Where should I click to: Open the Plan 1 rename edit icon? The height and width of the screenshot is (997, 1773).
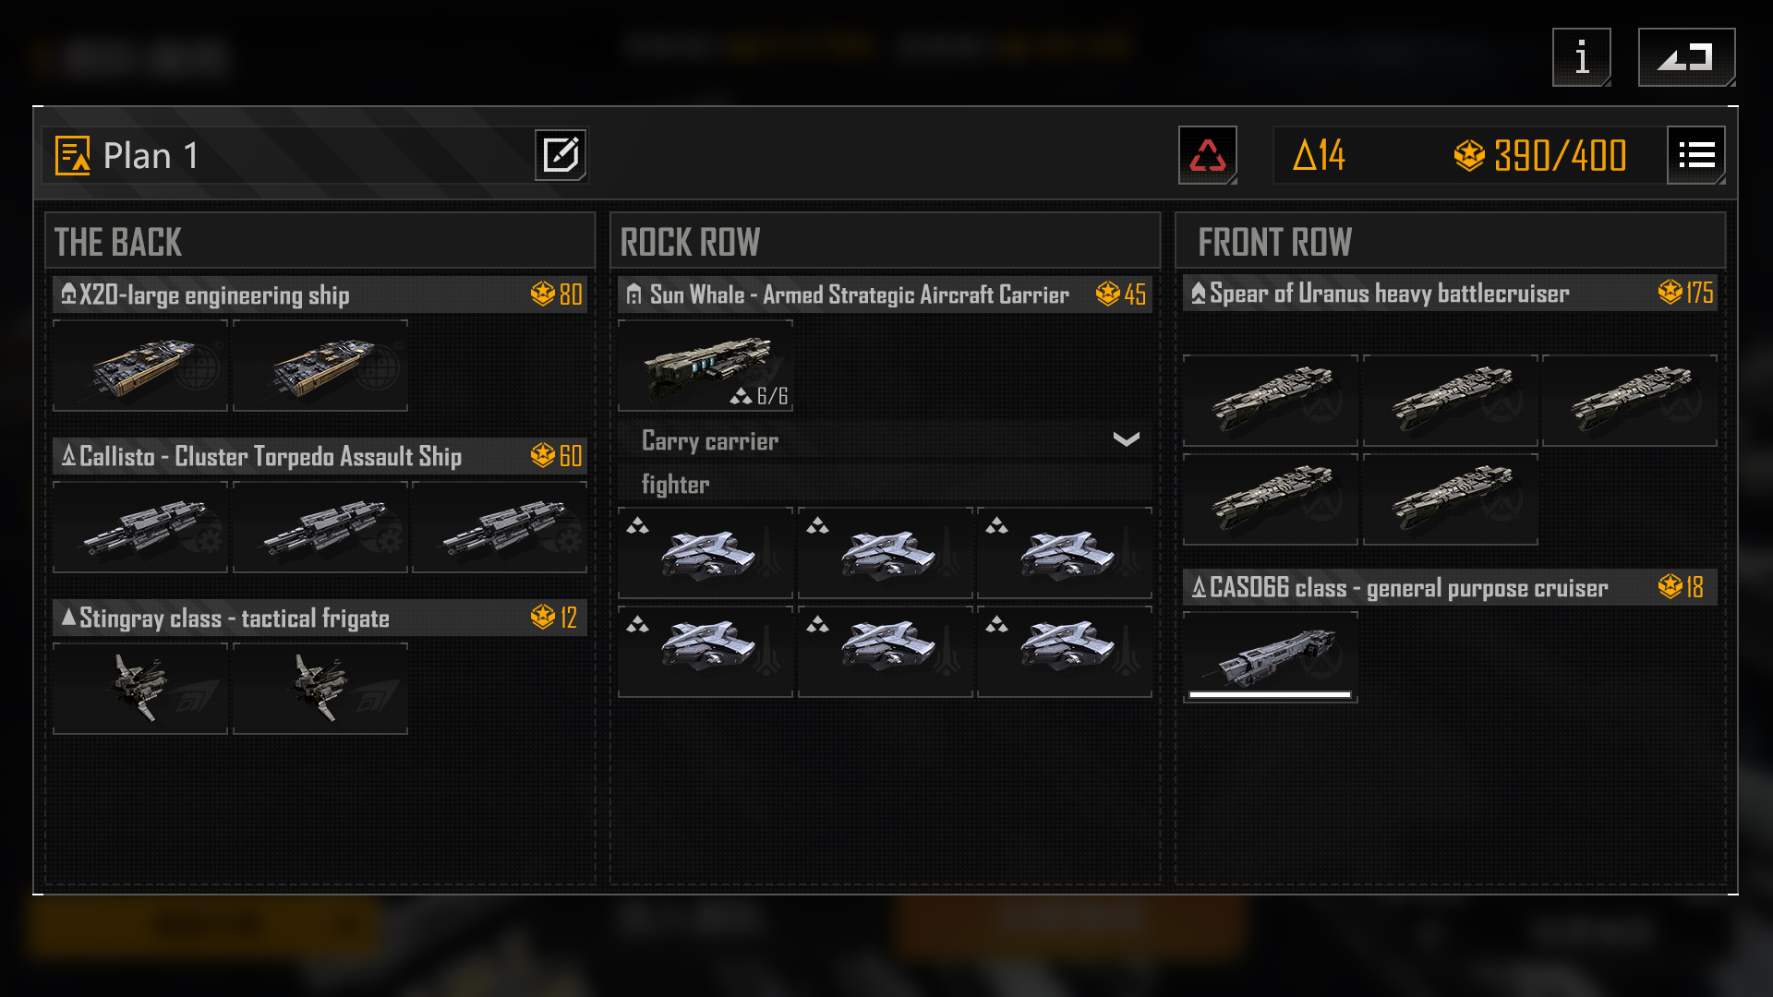[x=561, y=155]
